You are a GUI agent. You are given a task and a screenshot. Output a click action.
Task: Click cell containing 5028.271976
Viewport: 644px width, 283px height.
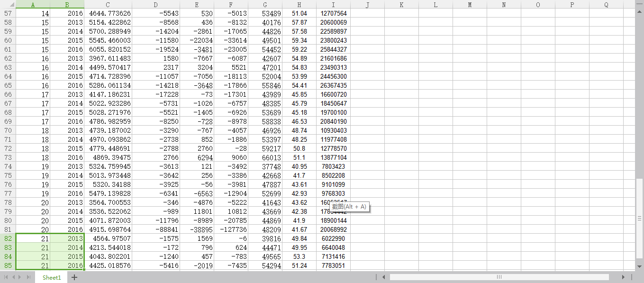point(108,112)
